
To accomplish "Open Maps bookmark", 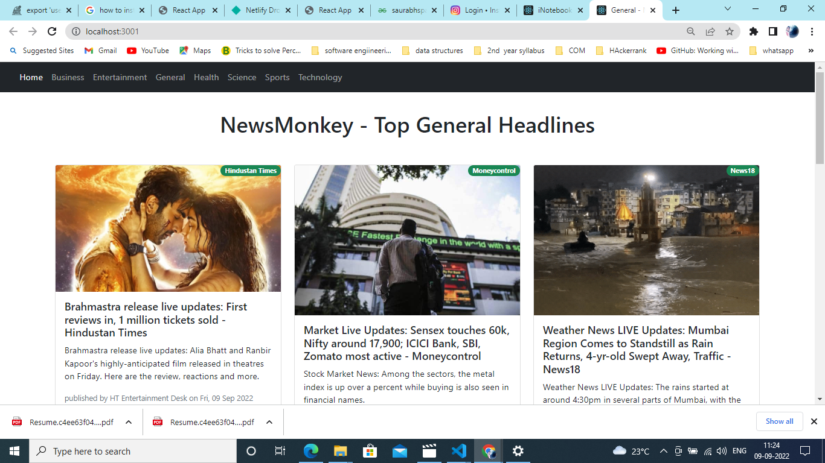I will coord(195,51).
